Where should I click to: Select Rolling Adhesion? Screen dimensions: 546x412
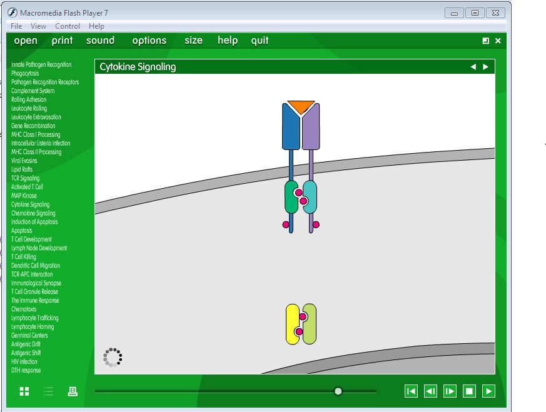pos(29,99)
